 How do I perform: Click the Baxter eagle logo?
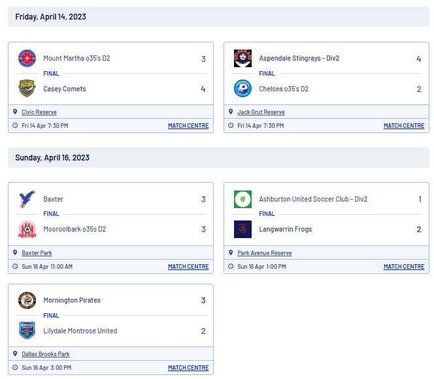(x=27, y=199)
